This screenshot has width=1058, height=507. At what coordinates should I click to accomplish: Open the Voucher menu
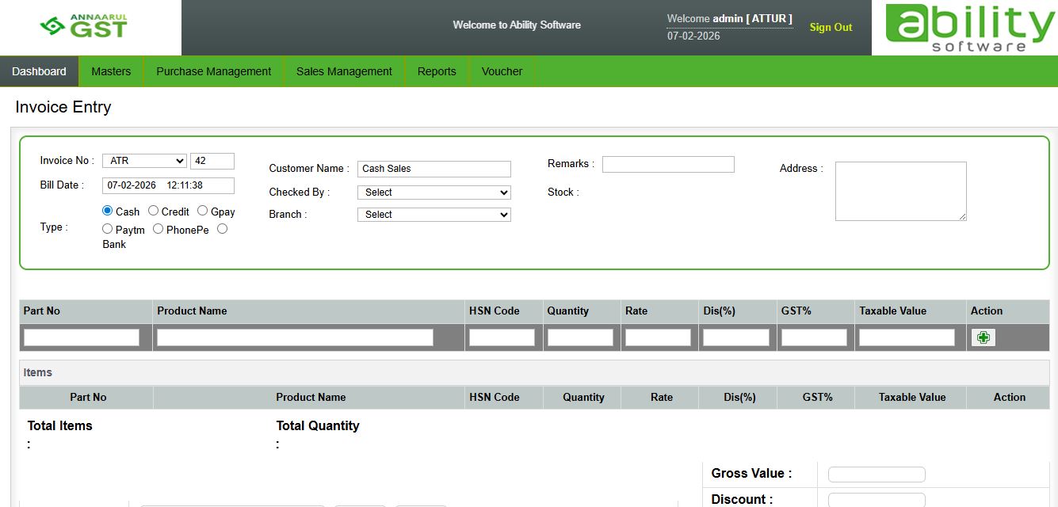[502, 71]
